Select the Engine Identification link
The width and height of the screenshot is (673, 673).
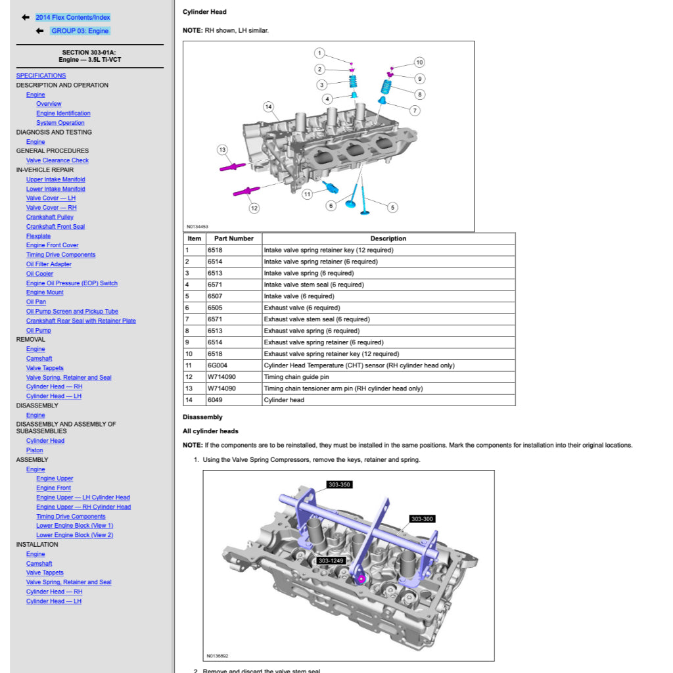(x=63, y=113)
